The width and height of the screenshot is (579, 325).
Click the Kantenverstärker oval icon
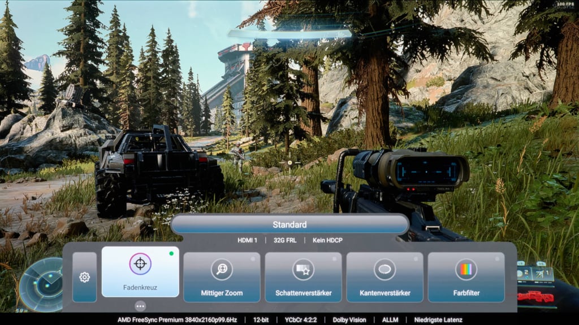click(384, 269)
